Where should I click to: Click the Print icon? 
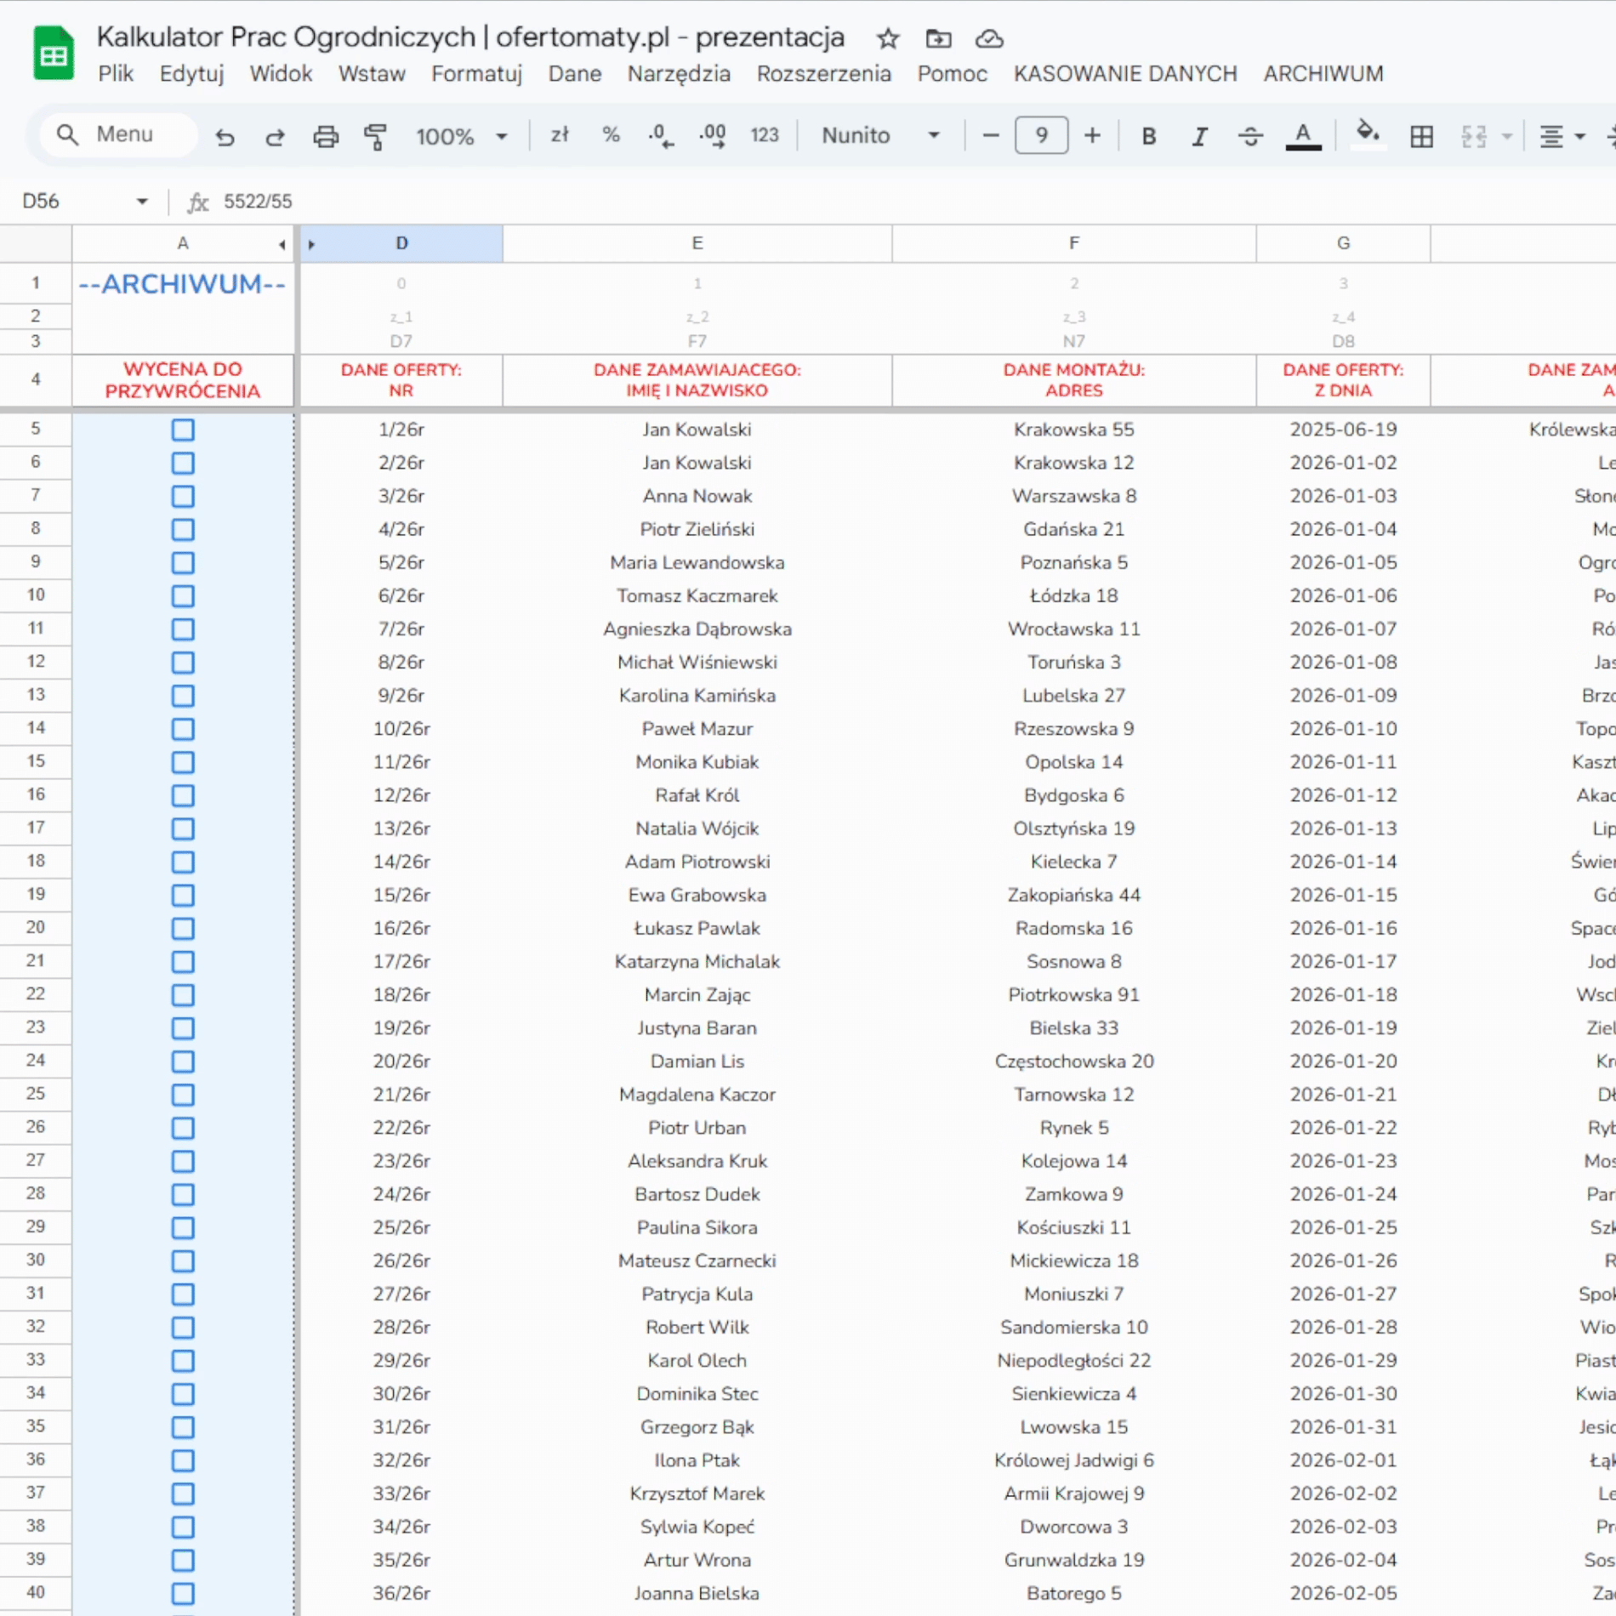(325, 136)
